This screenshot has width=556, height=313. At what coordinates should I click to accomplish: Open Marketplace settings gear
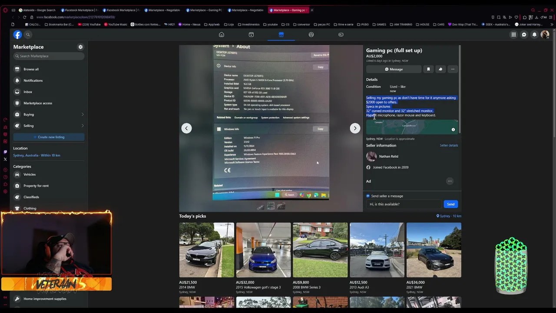coord(80,47)
